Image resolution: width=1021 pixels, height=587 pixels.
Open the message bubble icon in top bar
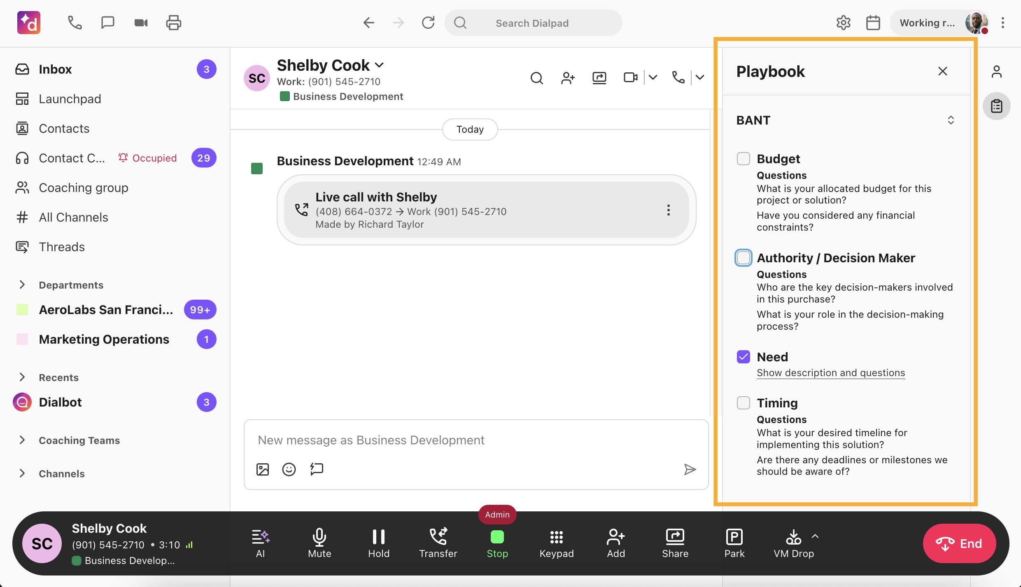pos(107,23)
